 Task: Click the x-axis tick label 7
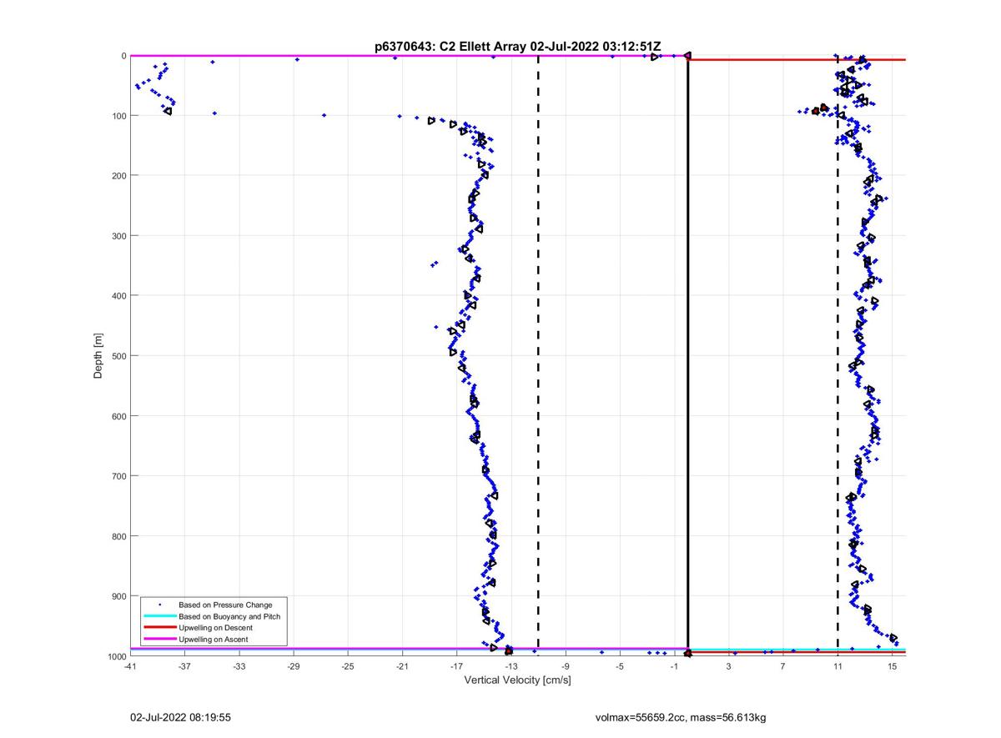click(x=783, y=666)
